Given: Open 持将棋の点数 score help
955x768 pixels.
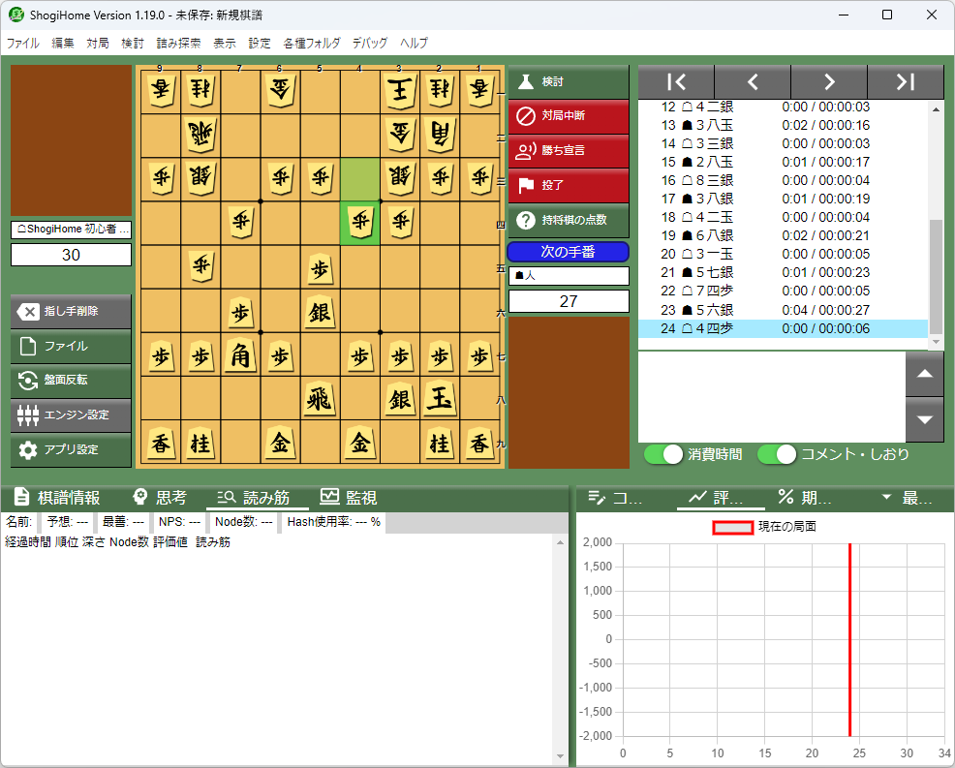Looking at the screenshot, I should pos(568,220).
